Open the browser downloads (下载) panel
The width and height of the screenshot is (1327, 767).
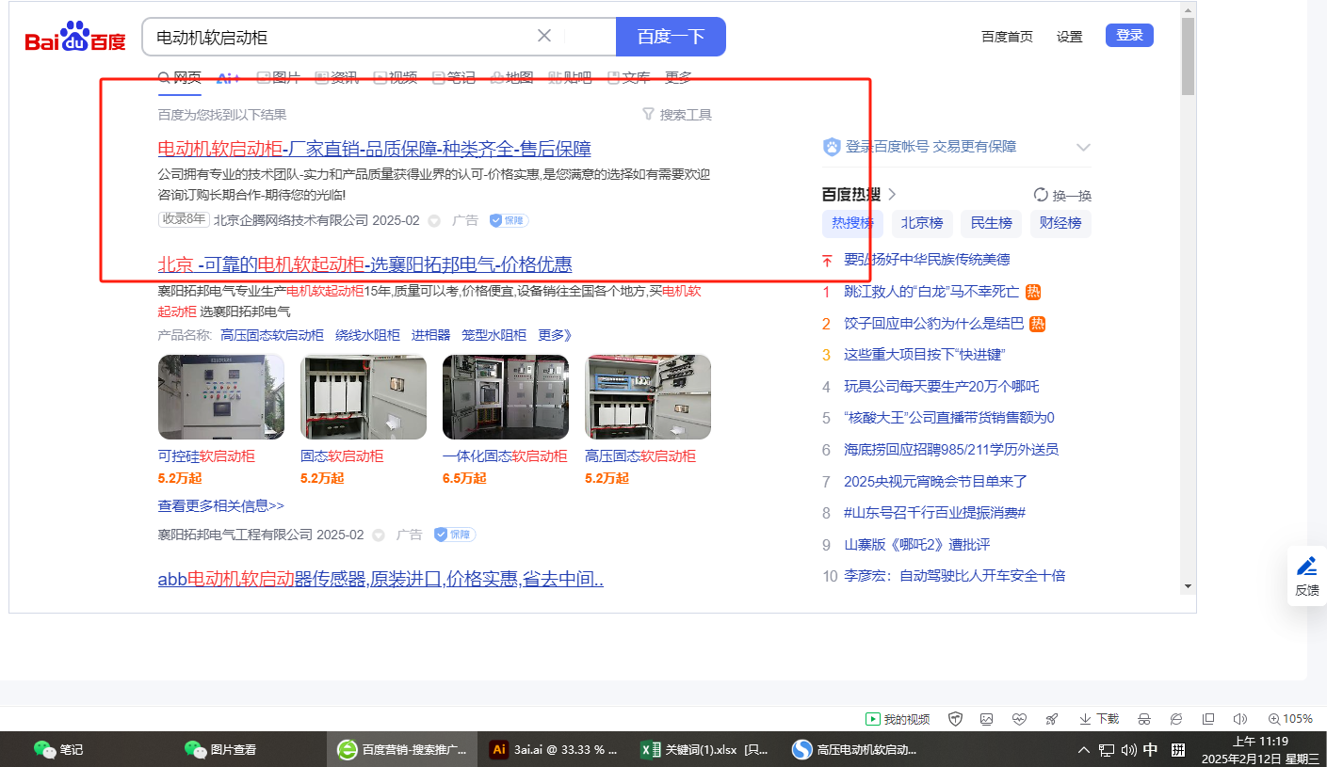click(x=1099, y=719)
